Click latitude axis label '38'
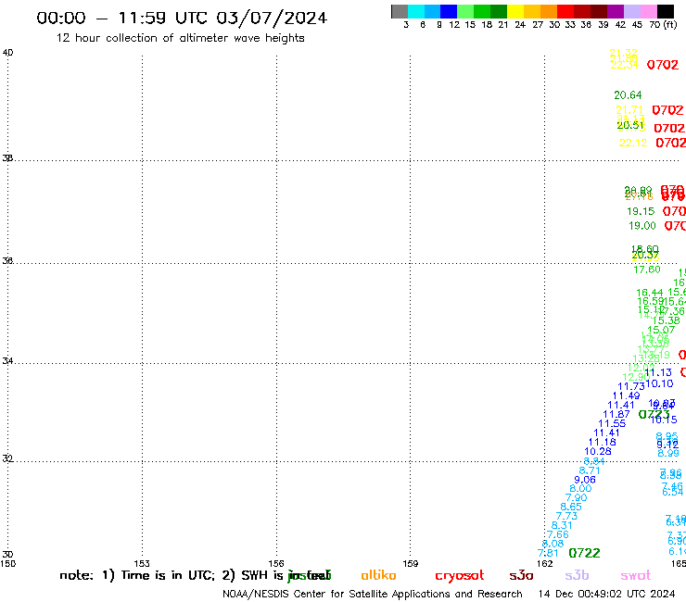Screen dimensions: 686x602 point(7,158)
